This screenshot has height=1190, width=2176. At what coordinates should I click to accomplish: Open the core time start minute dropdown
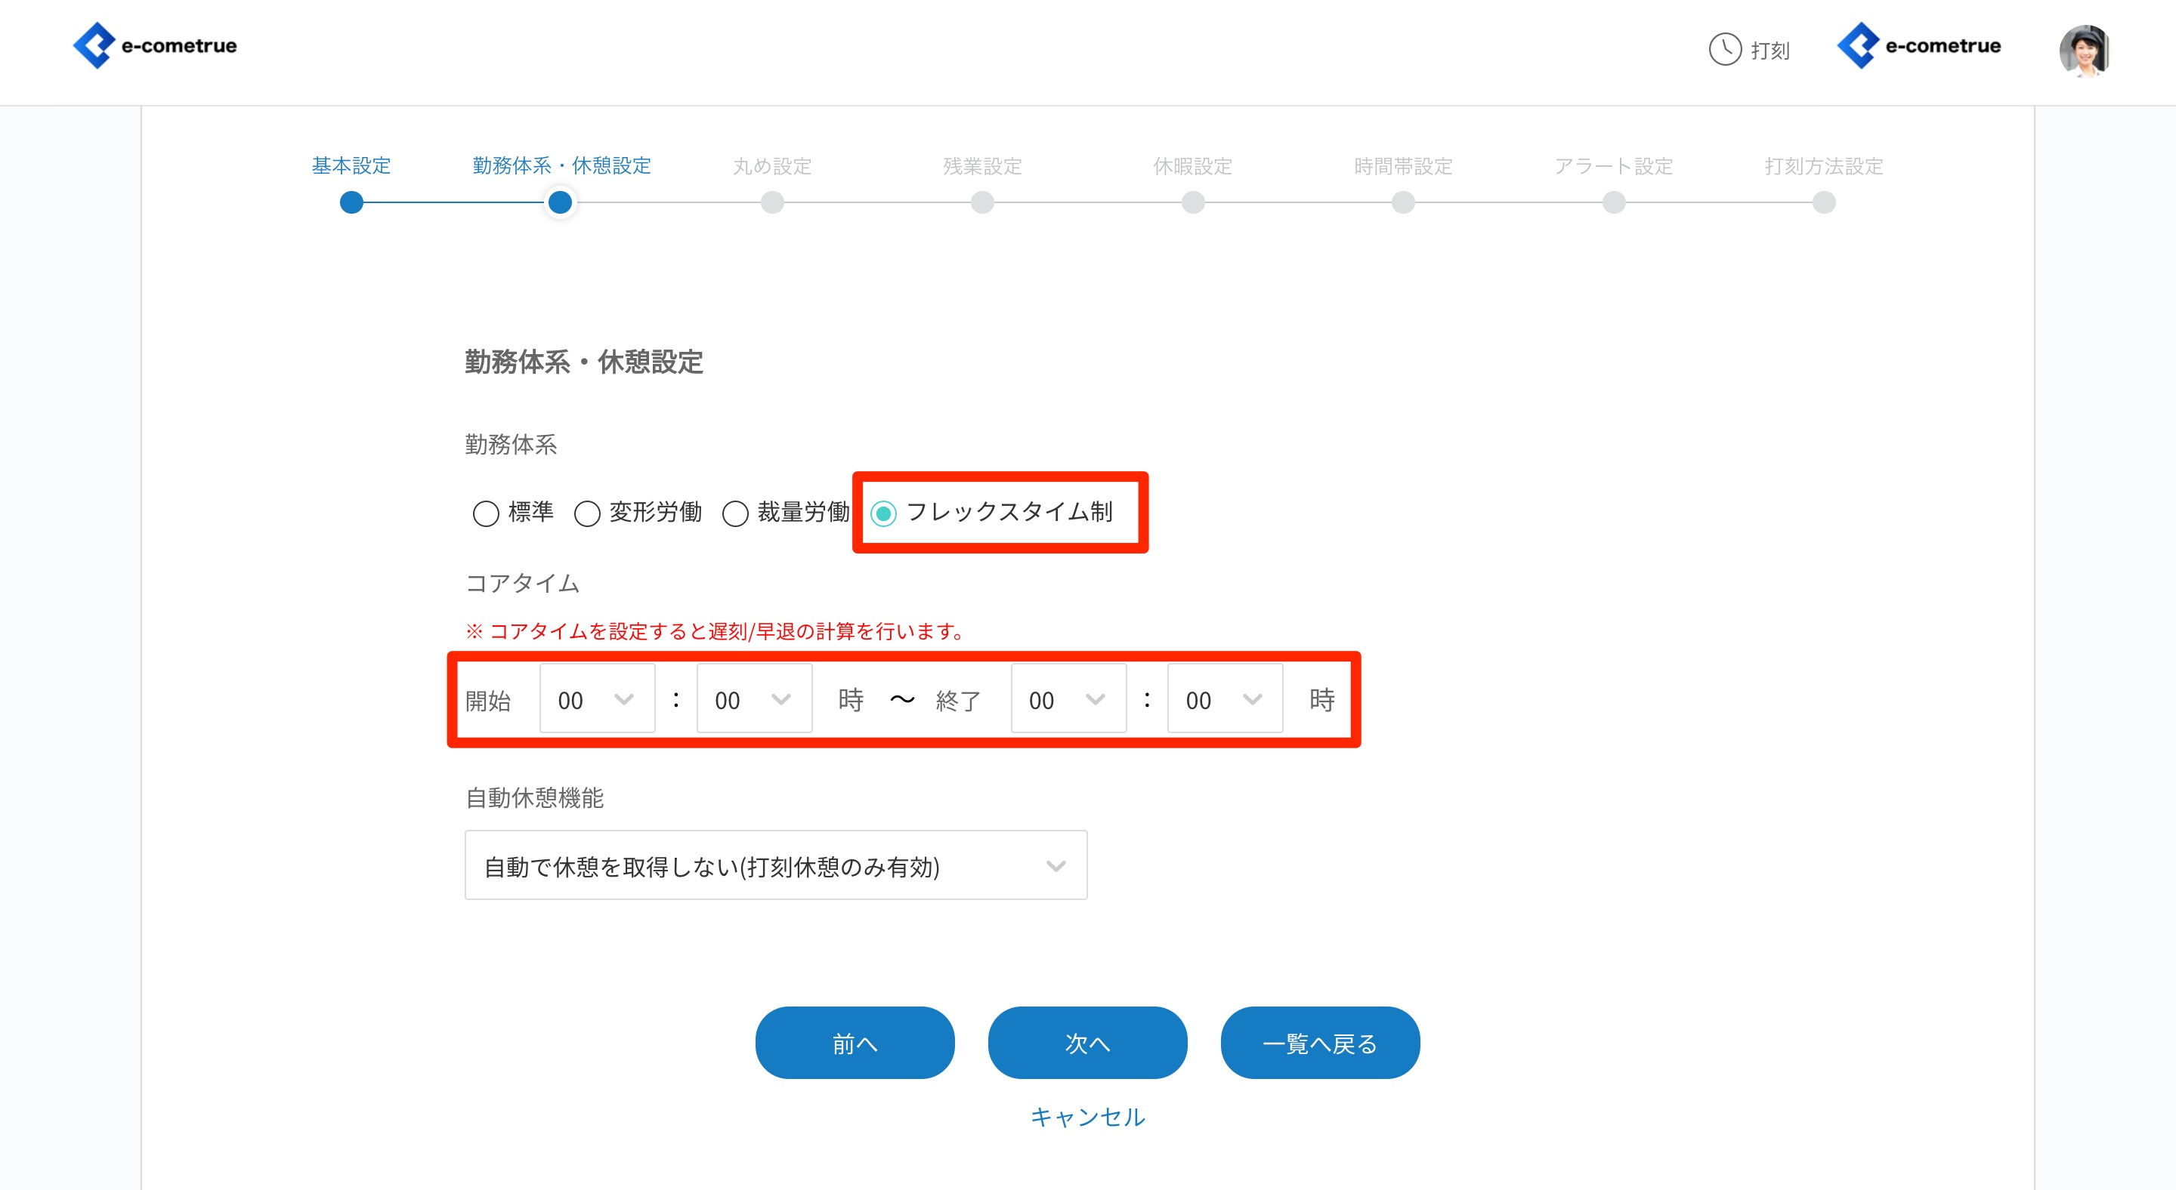753,700
